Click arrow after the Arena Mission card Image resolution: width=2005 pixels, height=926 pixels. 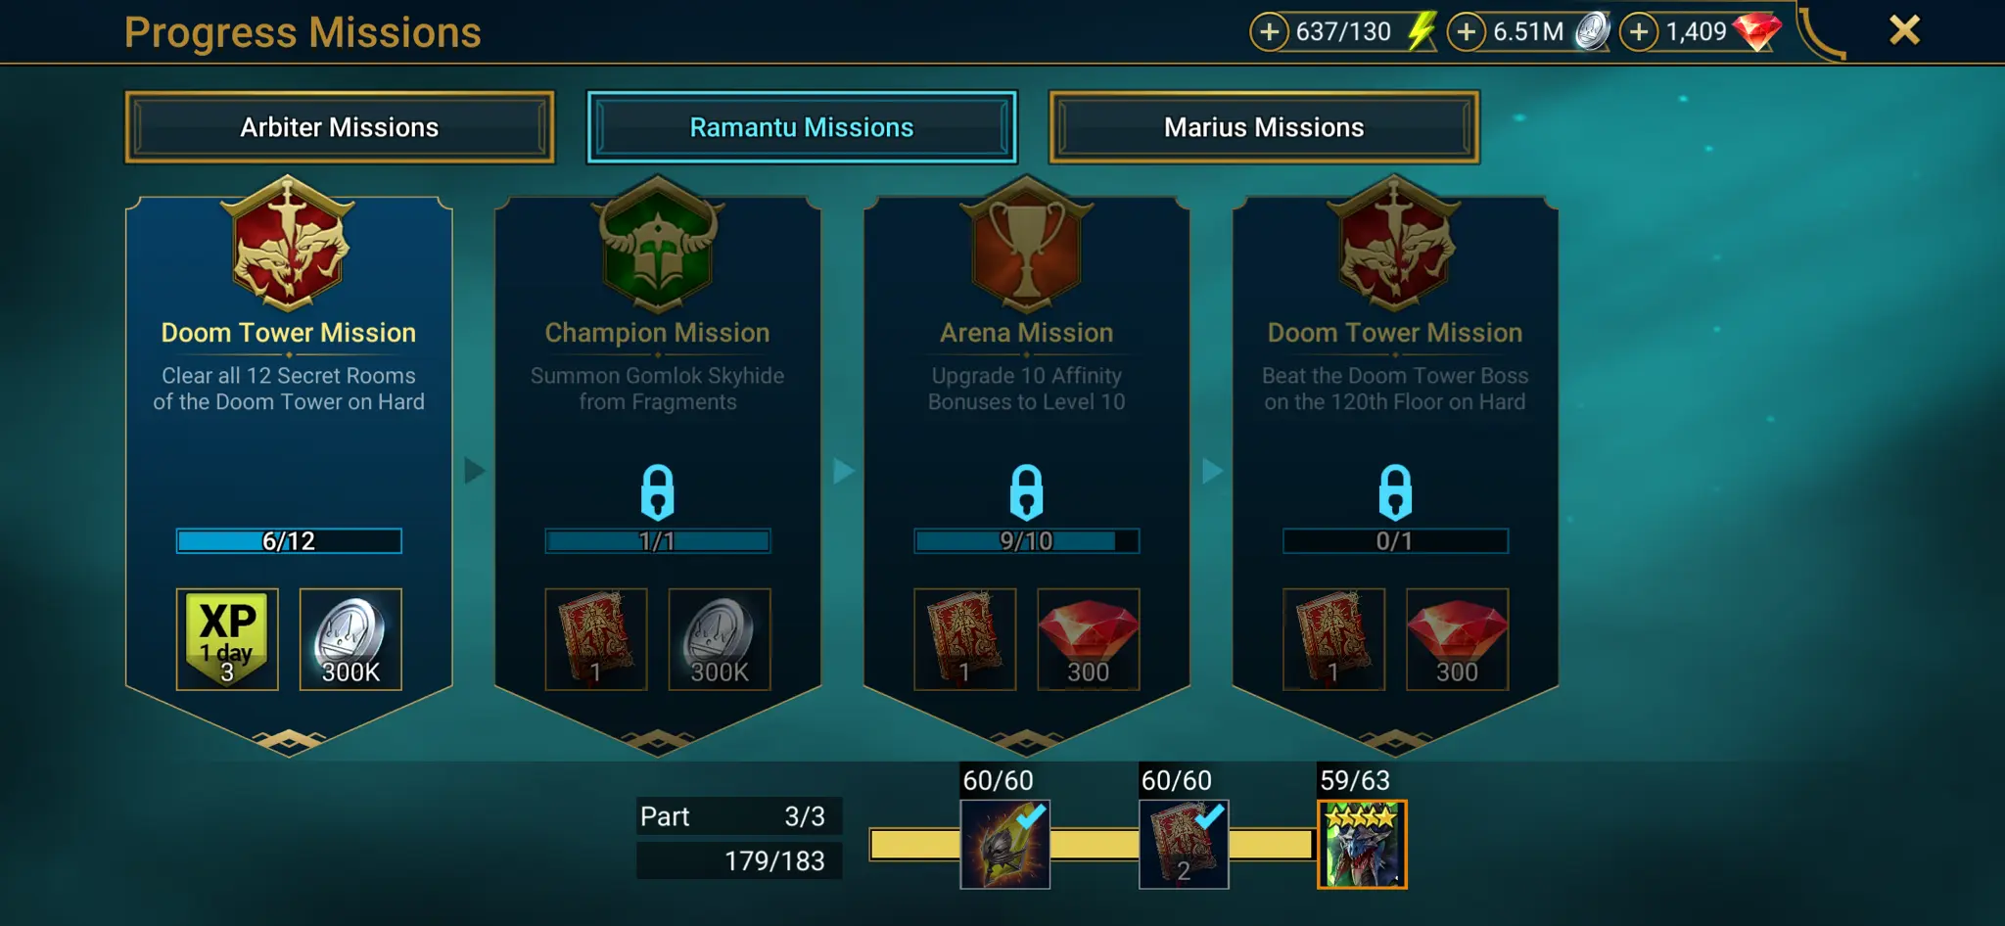click(x=1213, y=471)
